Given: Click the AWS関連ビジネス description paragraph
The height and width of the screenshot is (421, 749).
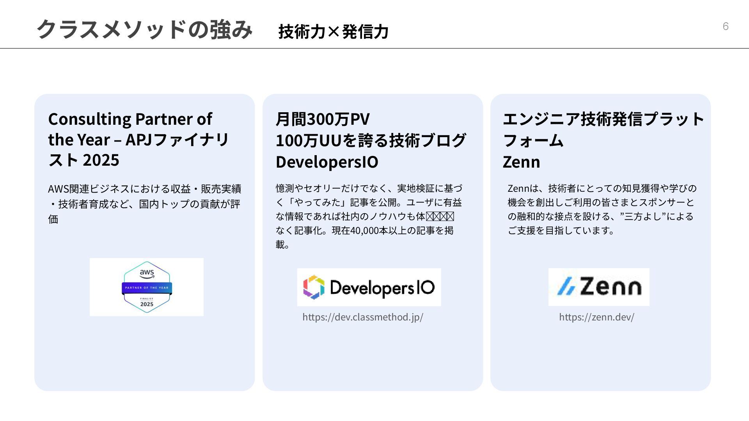Looking at the screenshot, I should click(x=144, y=203).
